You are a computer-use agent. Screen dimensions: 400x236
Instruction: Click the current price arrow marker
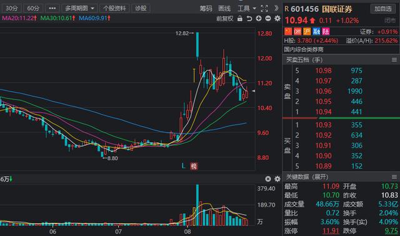click(x=253, y=91)
